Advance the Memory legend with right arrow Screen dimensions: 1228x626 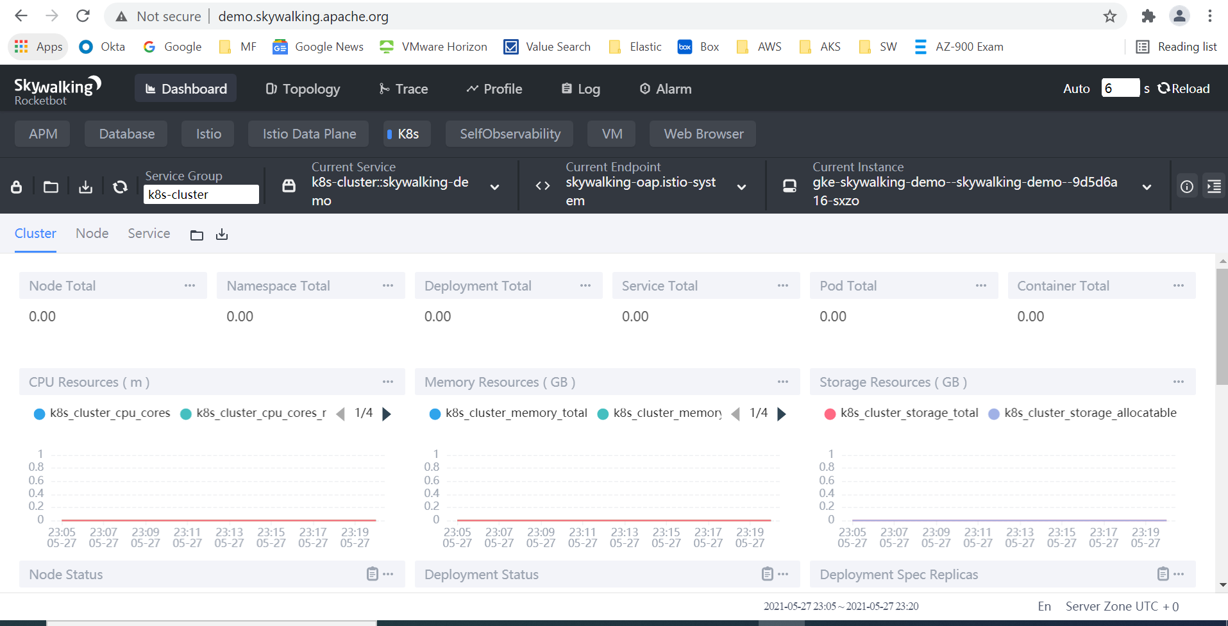781,414
